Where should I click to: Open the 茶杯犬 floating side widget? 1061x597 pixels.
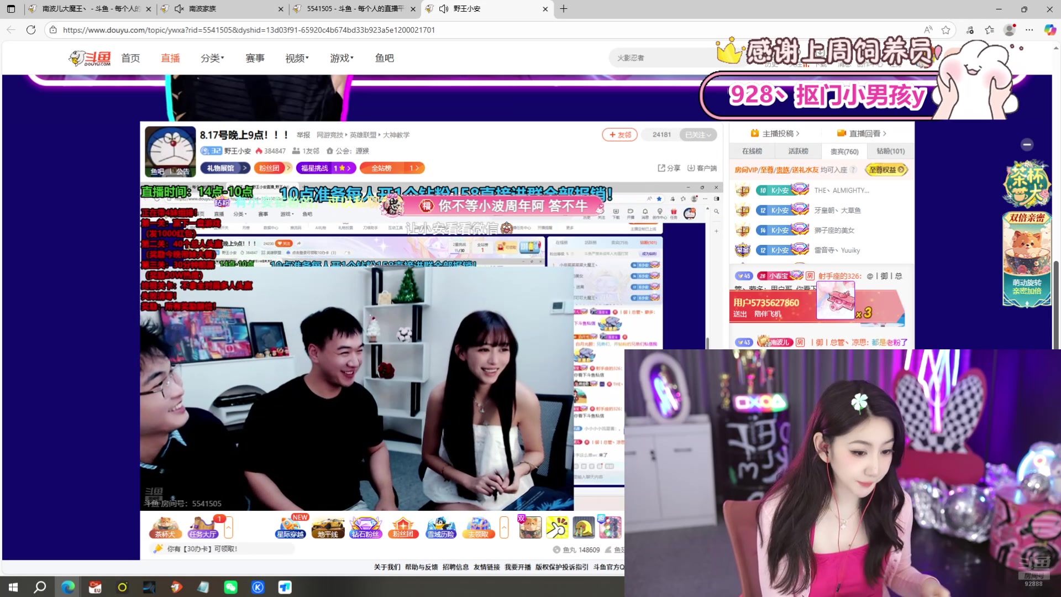1027,185
